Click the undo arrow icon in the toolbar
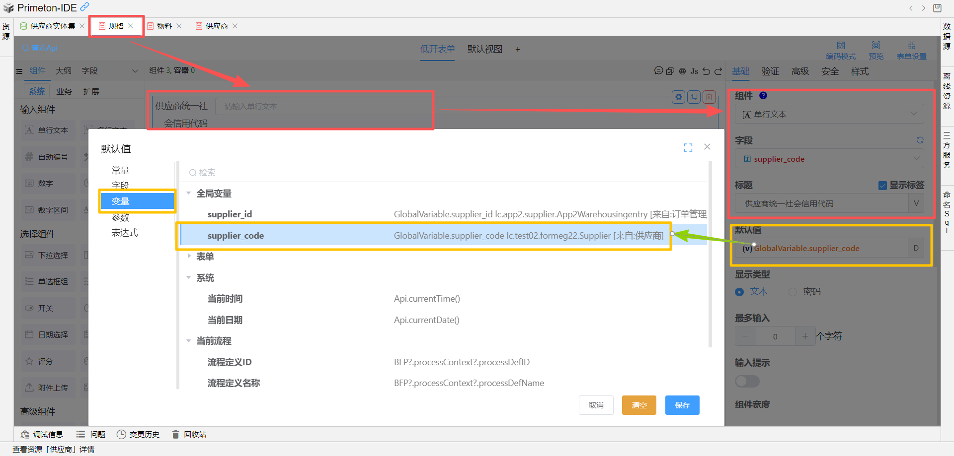 pos(706,71)
